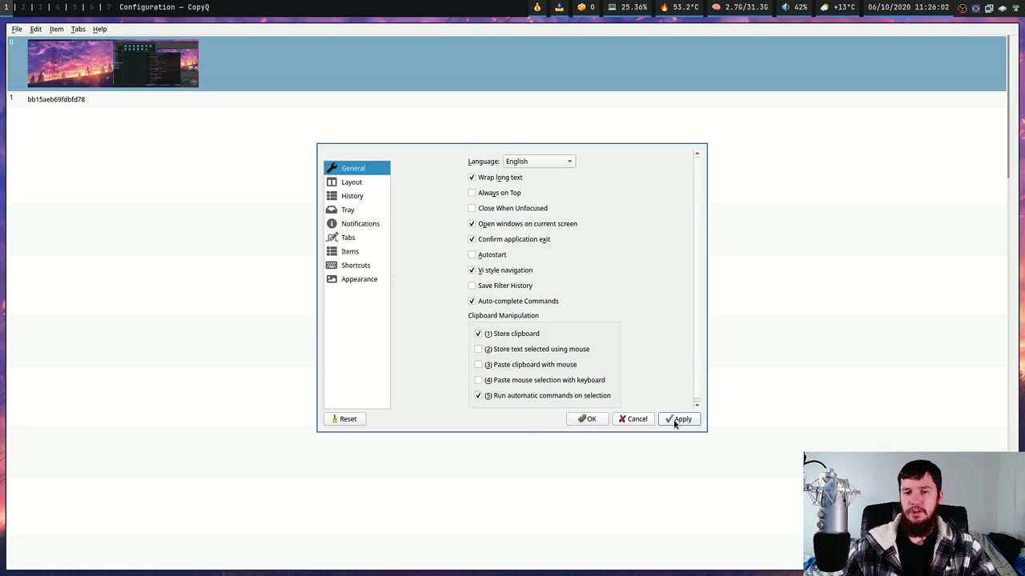1025x576 pixels.
Task: Open the Language dropdown
Action: click(x=538, y=161)
